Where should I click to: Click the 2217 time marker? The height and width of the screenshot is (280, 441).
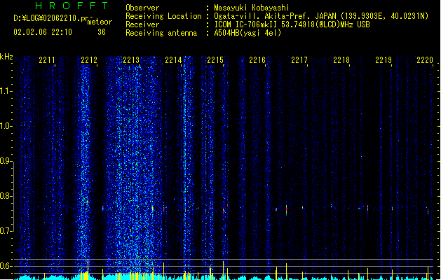point(299,60)
